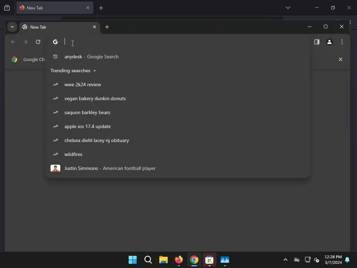Open File Explorer from taskbar

(x=163, y=260)
